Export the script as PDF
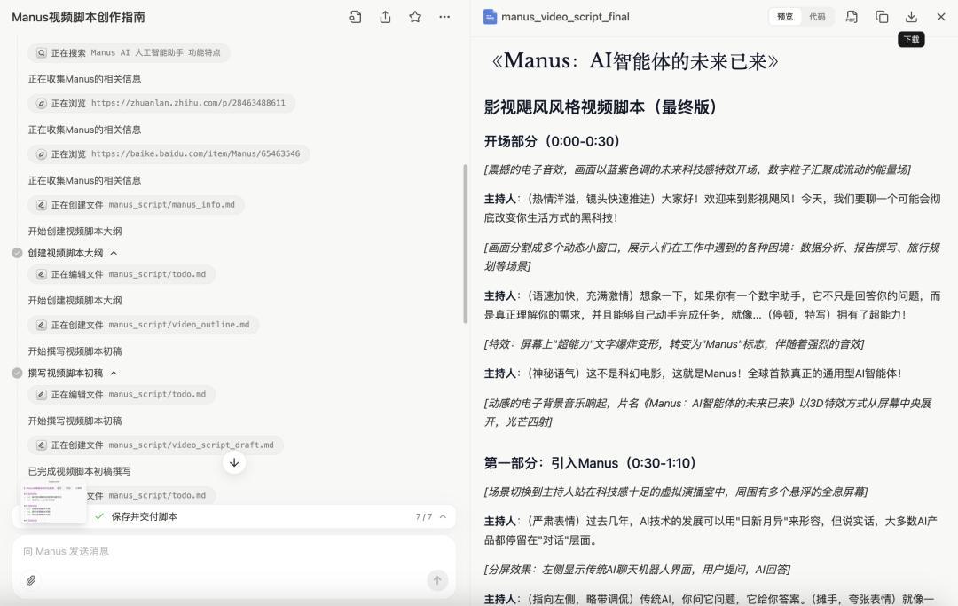Screen dimensions: 958x606 (x=852, y=17)
